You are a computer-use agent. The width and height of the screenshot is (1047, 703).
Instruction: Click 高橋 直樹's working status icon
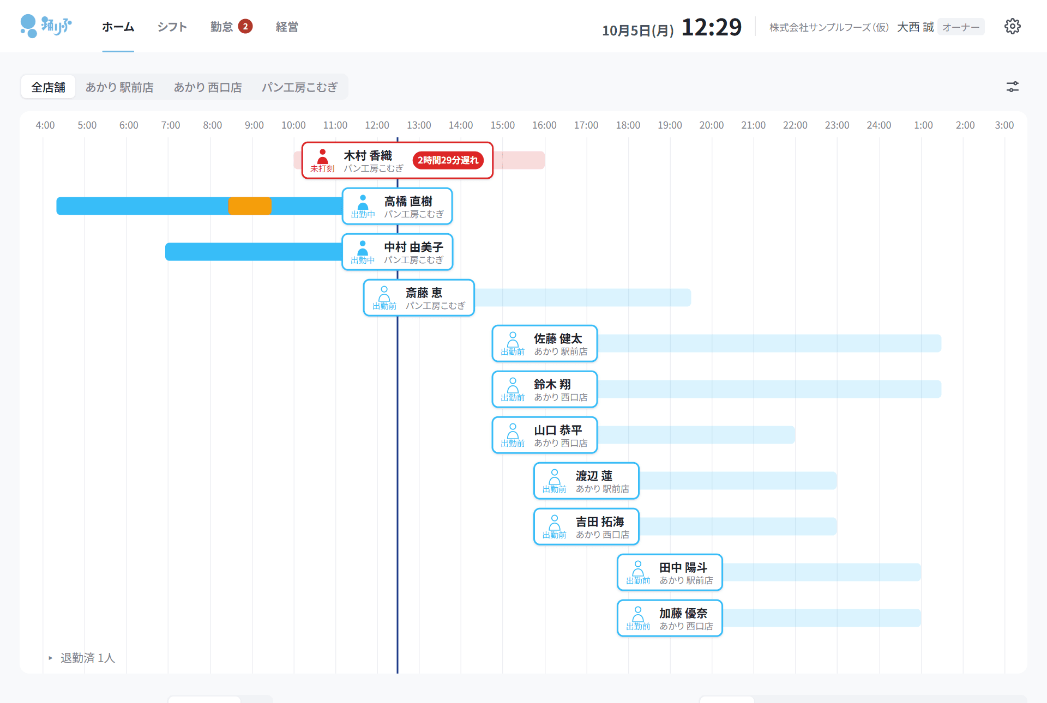363,203
